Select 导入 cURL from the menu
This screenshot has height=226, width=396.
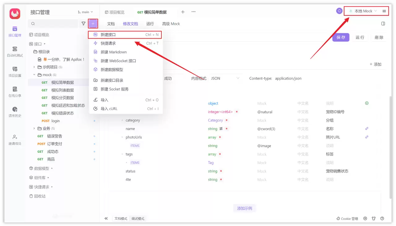tap(125, 109)
